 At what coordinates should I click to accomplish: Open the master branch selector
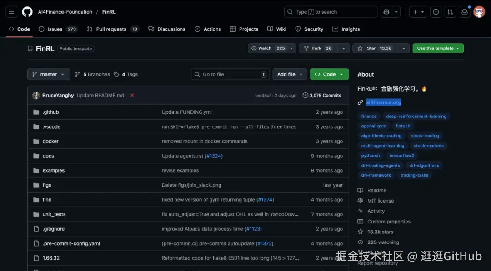49,74
